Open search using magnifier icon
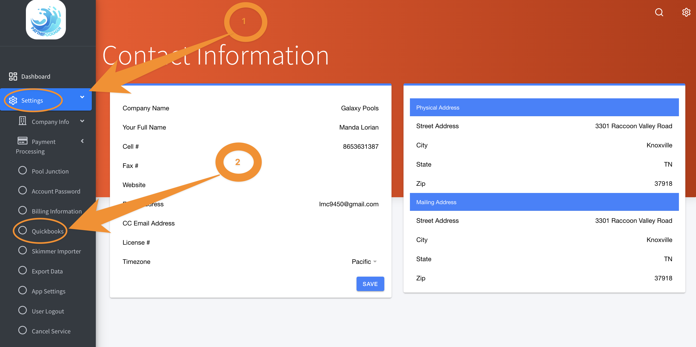Screen dimensions: 696x347 tap(659, 13)
